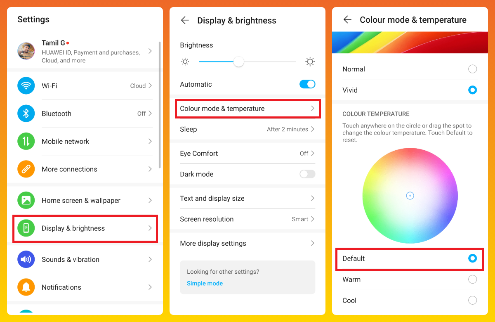495x322 pixels.
Task: Tap the Sounds & vibration speaker icon
Action: click(x=26, y=259)
